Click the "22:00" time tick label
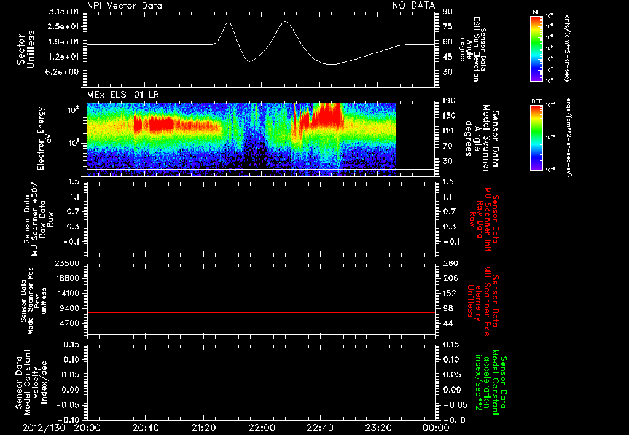Viewport: 629px width, 435px height. [x=262, y=428]
